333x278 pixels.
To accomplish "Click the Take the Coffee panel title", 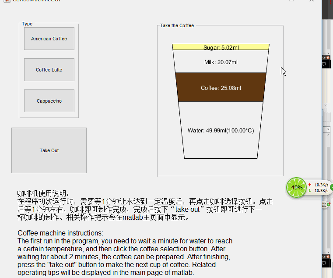I will point(177,25).
